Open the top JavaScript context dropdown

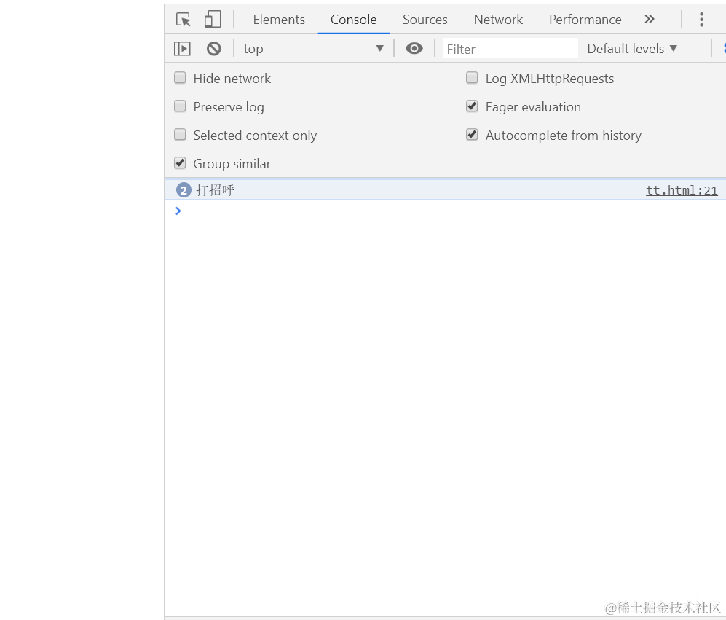[314, 49]
